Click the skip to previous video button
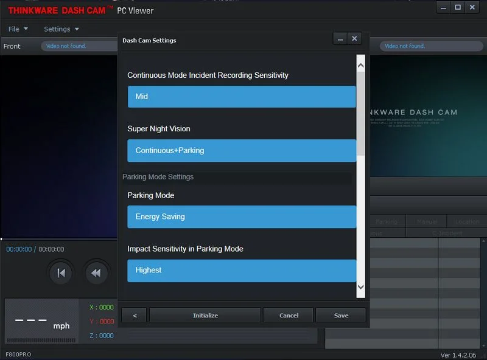Screen dimensions: 487x360 61,273
